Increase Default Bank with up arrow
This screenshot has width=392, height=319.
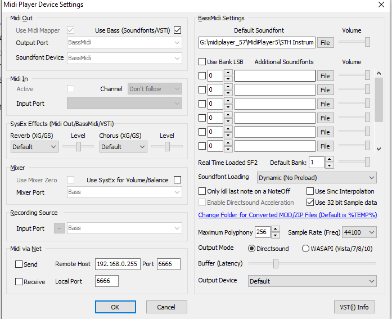tap(330, 159)
